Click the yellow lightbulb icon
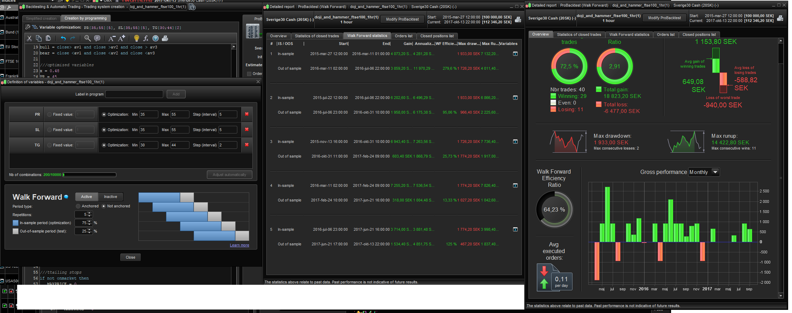This screenshot has width=792, height=313. [x=137, y=38]
